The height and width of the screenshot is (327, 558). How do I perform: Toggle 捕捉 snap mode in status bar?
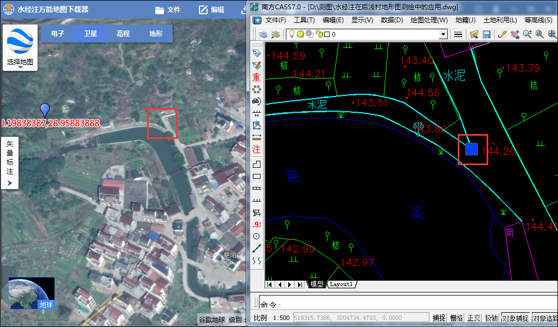pyautogui.click(x=439, y=318)
